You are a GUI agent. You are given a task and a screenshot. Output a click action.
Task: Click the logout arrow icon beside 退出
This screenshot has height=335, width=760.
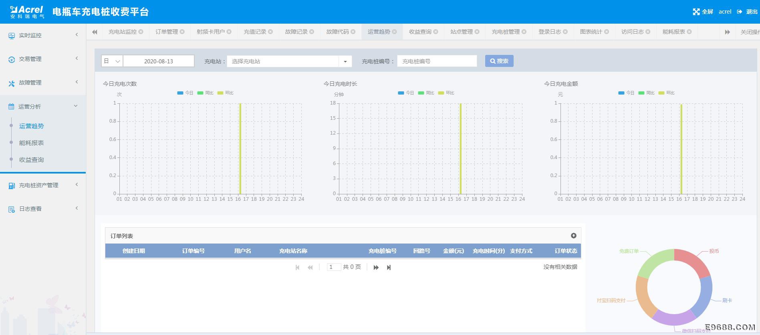[740, 12]
